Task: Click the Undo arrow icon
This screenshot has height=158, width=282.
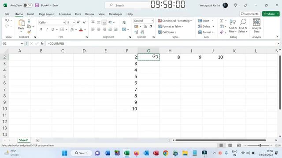Action: tap(7, 21)
